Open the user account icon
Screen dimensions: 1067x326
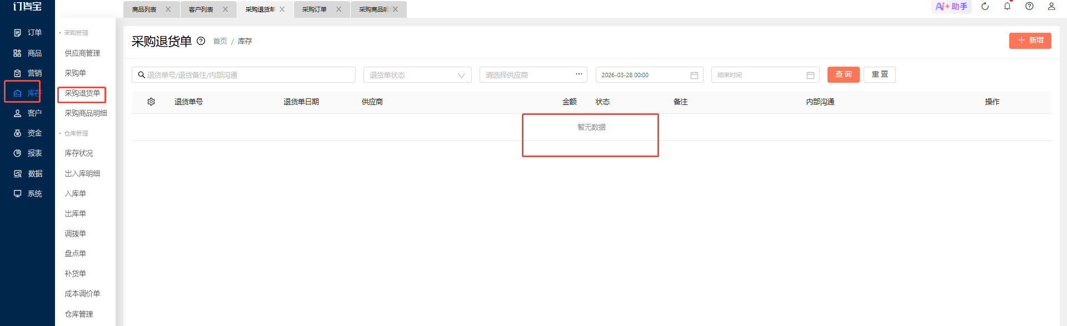1051,7
